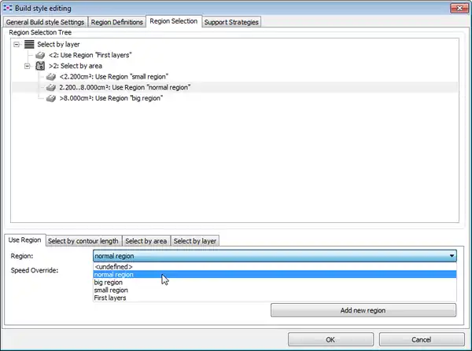Screen dimensions: 472x351
Task: Click the Build style editing title bar icon
Action: coord(9,7)
